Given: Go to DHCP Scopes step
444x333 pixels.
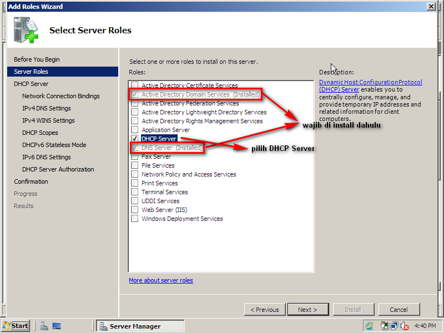Looking at the screenshot, I should (40, 133).
